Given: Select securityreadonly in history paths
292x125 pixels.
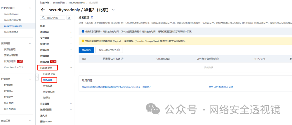Looking at the screenshot, I should [x=13, y=26].
